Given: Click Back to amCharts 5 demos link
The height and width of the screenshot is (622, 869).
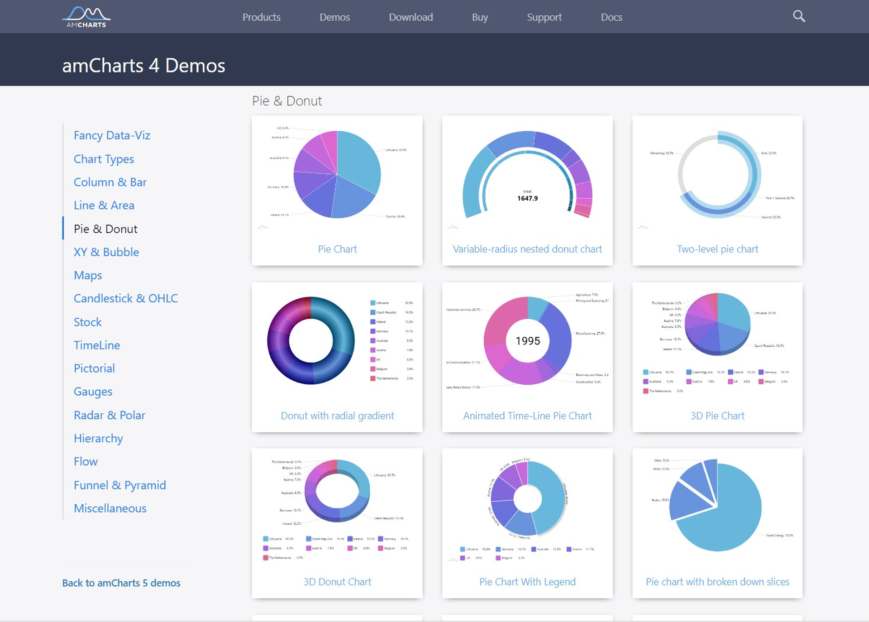Looking at the screenshot, I should (x=121, y=583).
